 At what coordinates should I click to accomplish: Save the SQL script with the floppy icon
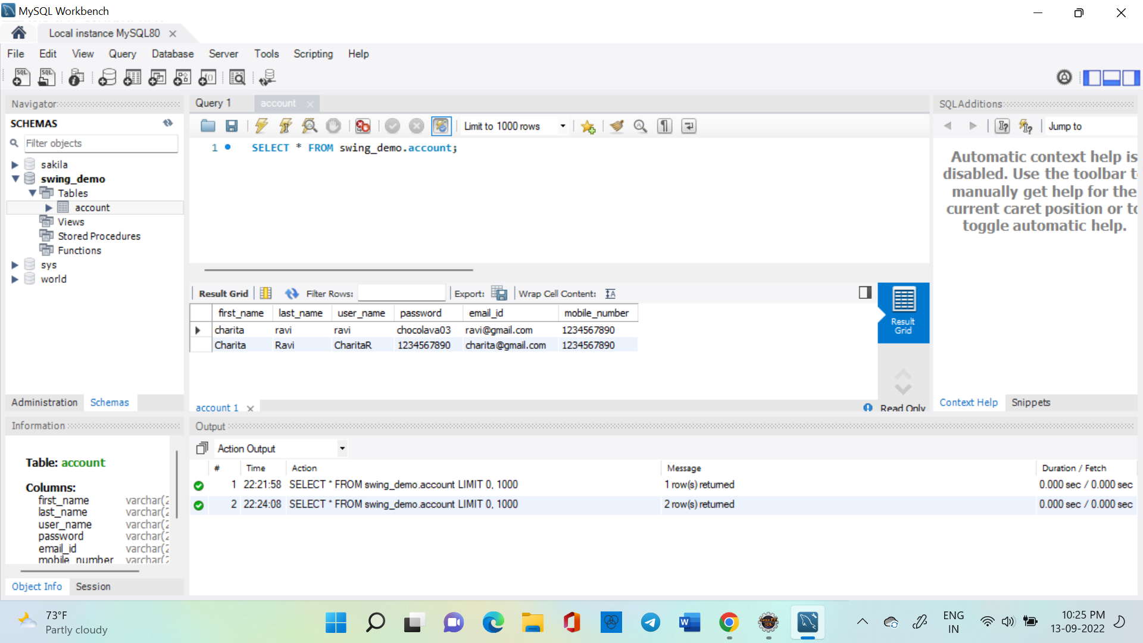click(x=232, y=126)
